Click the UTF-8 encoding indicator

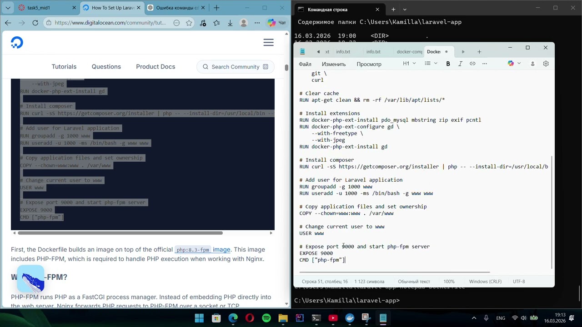(519, 282)
